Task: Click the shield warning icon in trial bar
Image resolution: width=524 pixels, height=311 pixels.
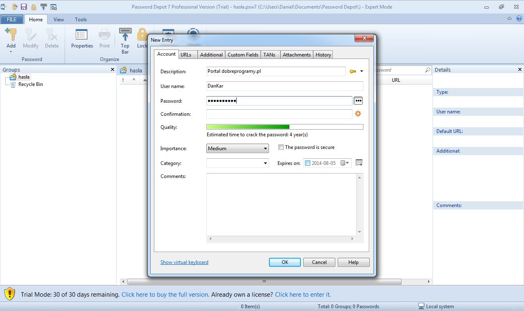Action: point(10,294)
